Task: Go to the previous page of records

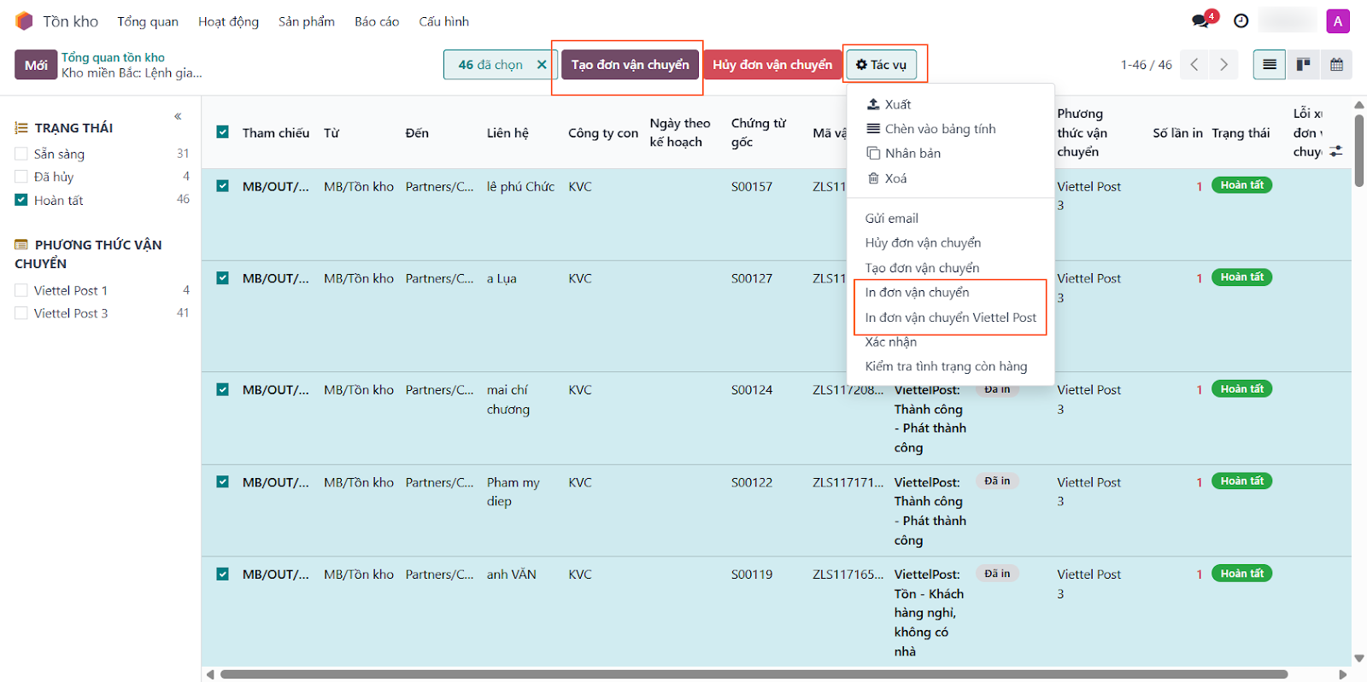Action: (1194, 65)
